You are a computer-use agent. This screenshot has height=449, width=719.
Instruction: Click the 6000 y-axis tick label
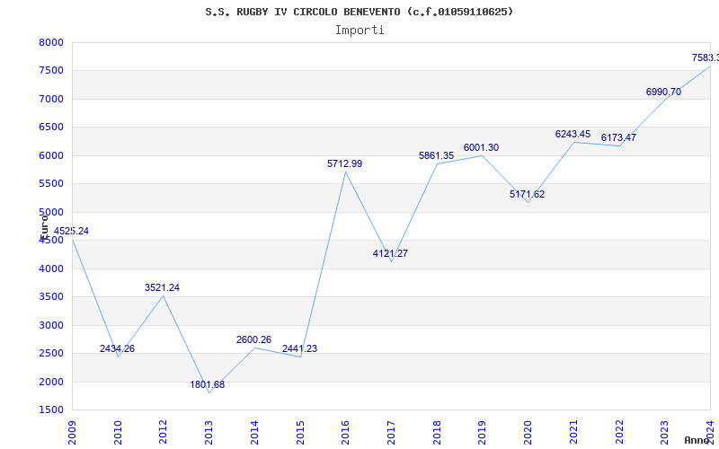51,155
